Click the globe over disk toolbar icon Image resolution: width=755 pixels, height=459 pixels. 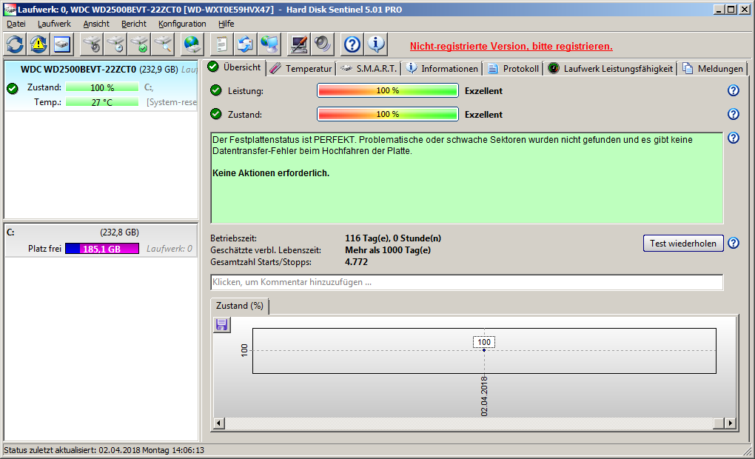click(x=192, y=44)
